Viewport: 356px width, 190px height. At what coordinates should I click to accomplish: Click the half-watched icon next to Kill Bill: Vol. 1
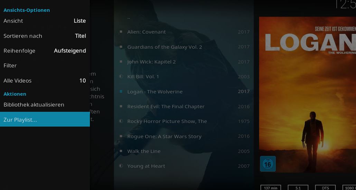121,76
